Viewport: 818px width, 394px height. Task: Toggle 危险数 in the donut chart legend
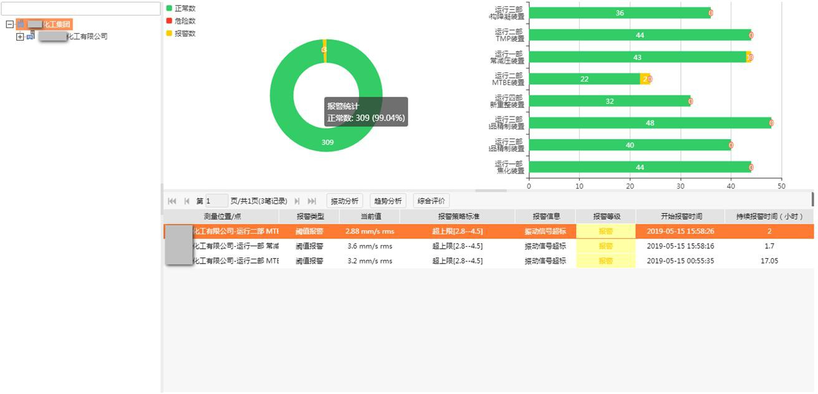click(180, 20)
